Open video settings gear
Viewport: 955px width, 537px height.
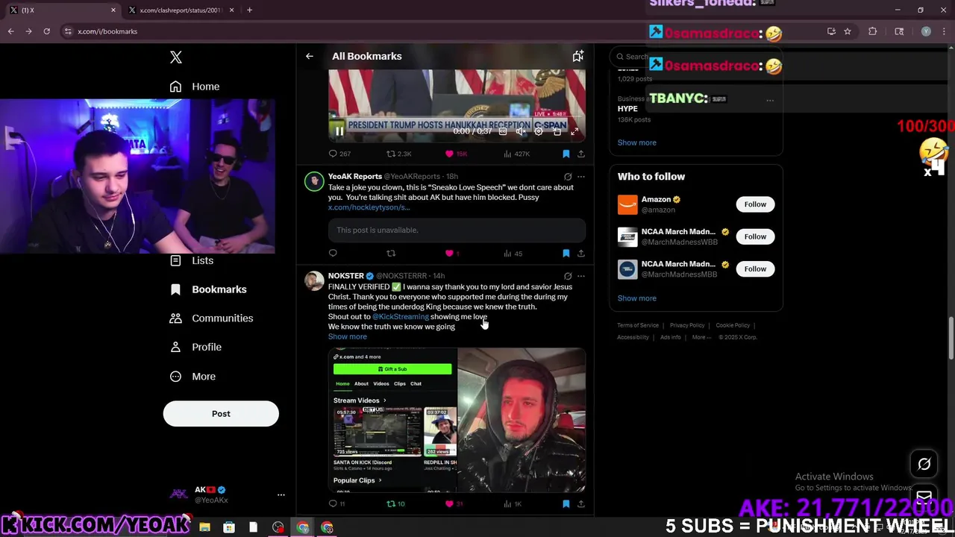coord(539,131)
